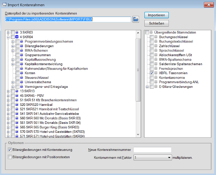Select the Saldenliste-Spaltenschemen entry
The width and height of the screenshot is (216, 175).
click(x=181, y=64)
